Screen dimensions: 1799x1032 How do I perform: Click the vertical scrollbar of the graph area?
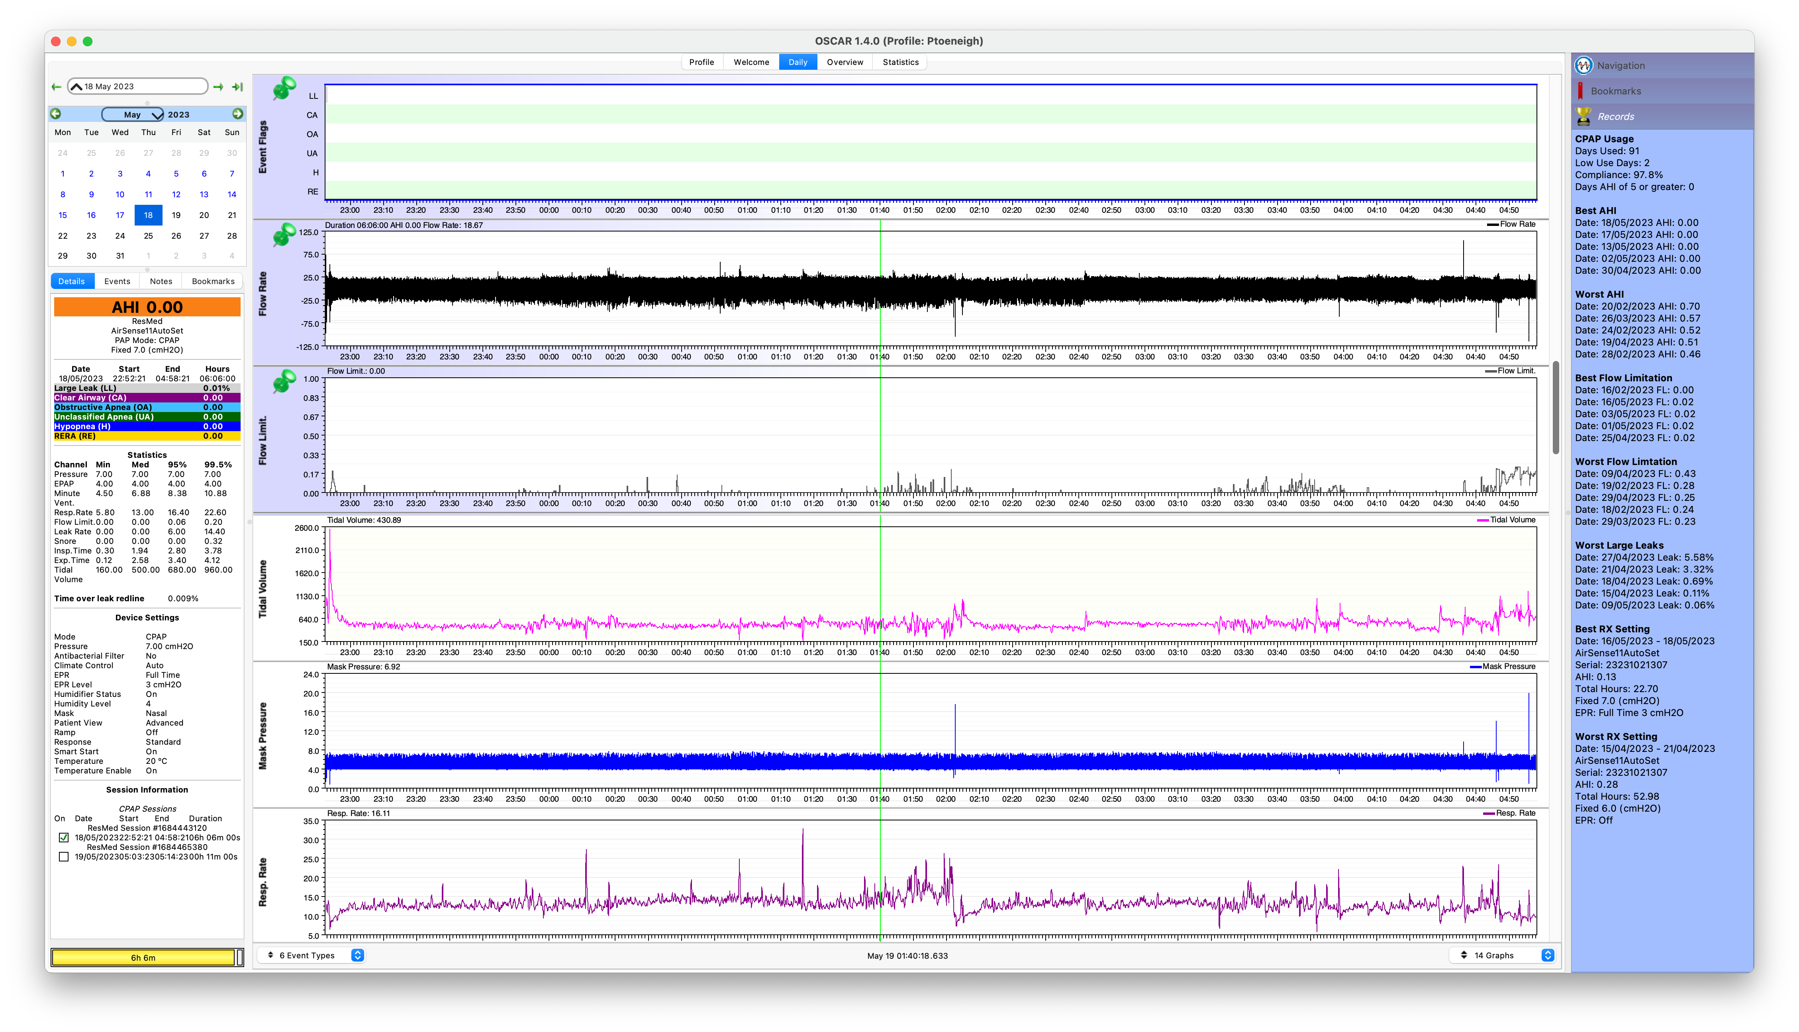(x=1556, y=408)
